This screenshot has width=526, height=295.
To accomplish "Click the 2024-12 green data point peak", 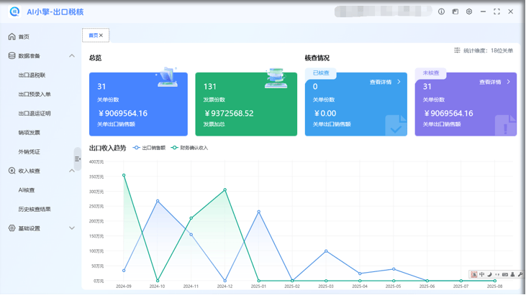I will tap(225, 190).
